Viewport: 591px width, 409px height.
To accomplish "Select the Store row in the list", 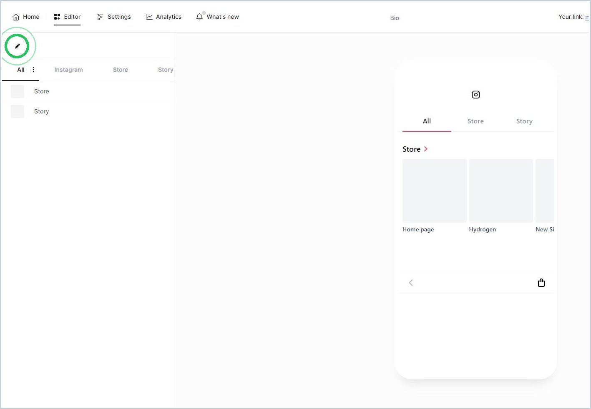I will point(88,91).
